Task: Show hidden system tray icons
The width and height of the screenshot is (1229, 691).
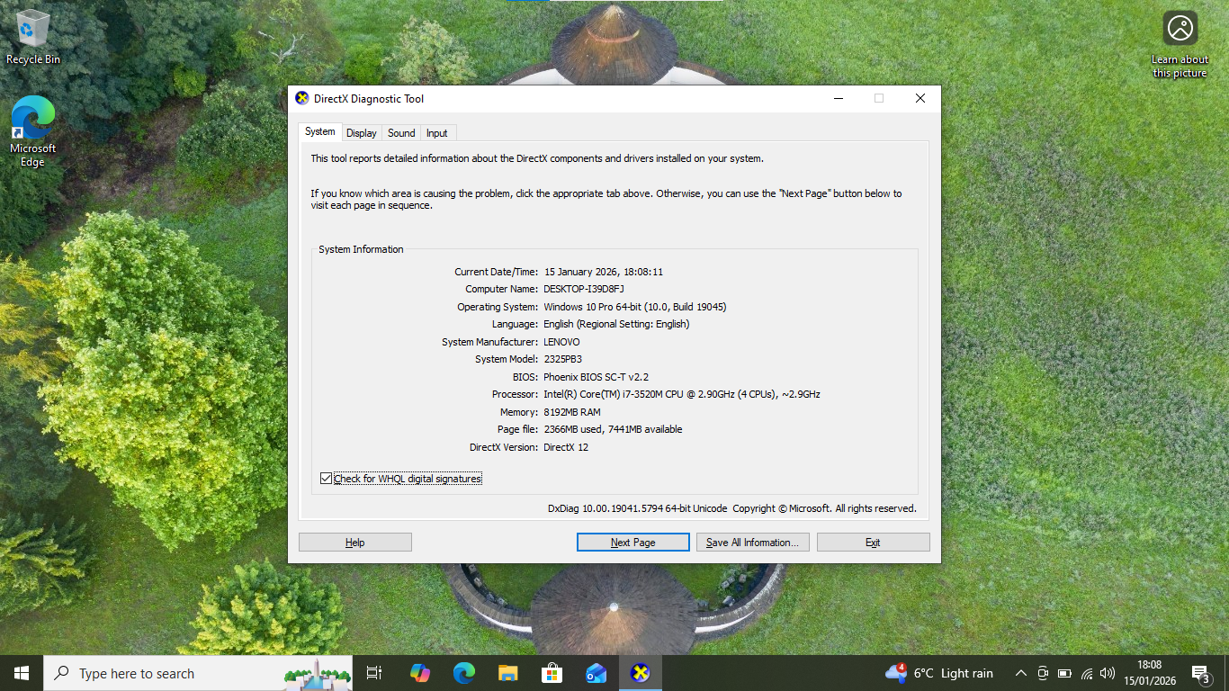Action: (1021, 673)
